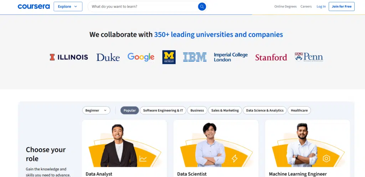Select the Google partner logo
Image resolution: width=365 pixels, height=177 pixels.
[141, 57]
